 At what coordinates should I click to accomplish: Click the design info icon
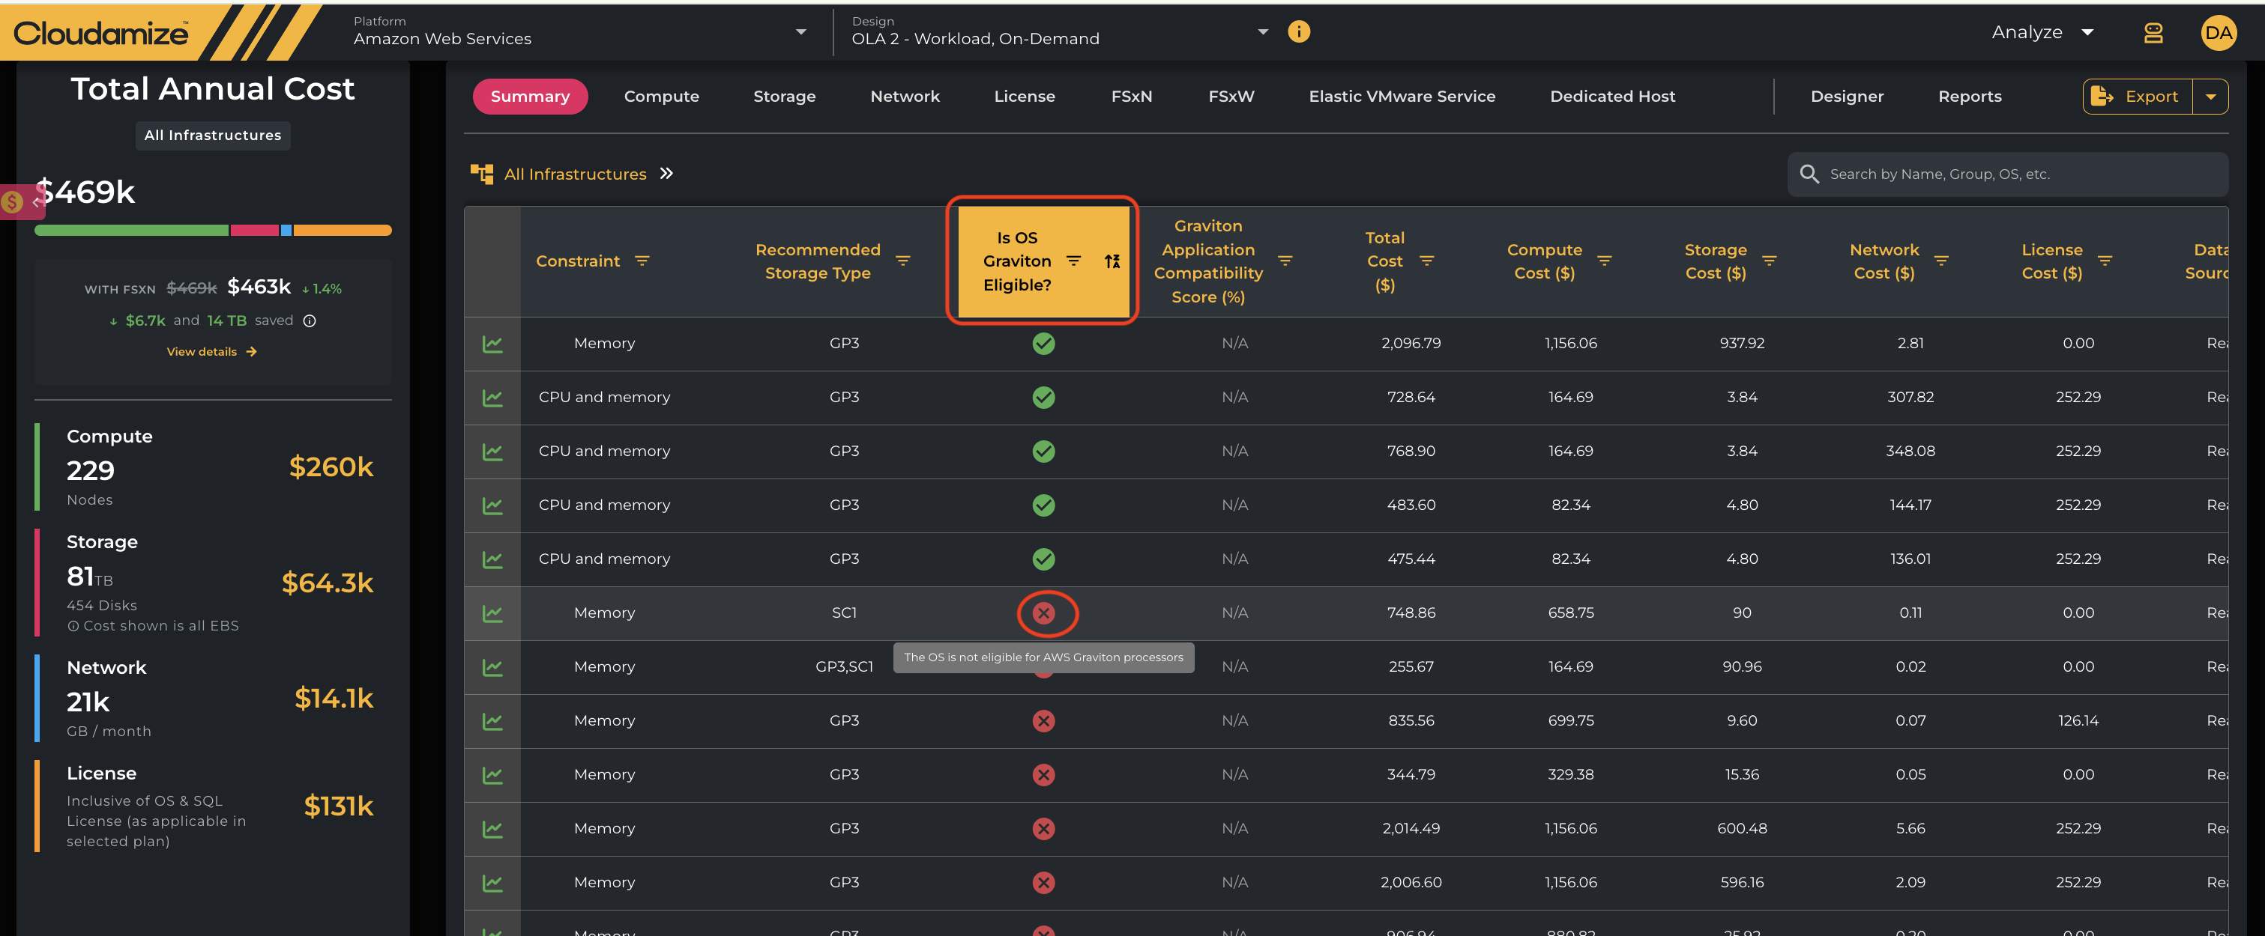(x=1299, y=31)
